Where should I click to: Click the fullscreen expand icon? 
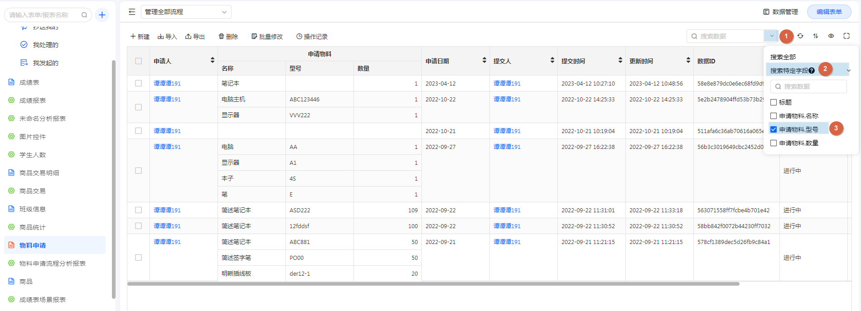[846, 36]
